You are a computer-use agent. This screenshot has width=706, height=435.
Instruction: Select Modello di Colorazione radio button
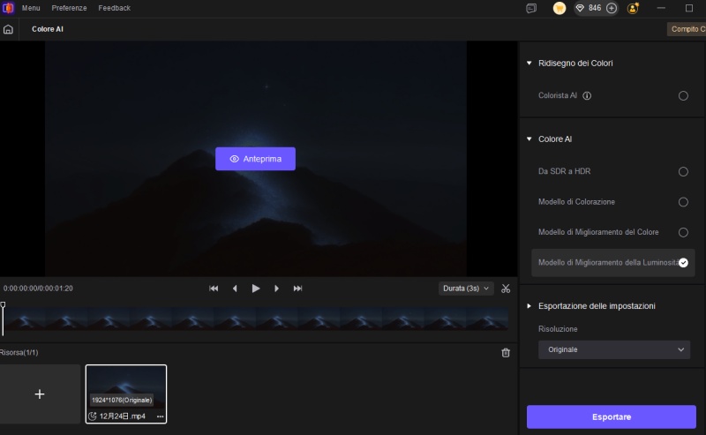[683, 202]
